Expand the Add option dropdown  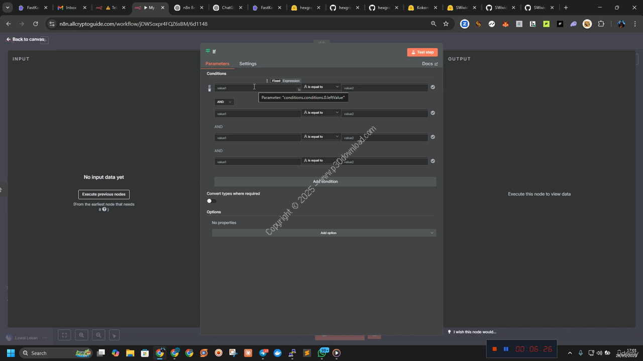324,233
